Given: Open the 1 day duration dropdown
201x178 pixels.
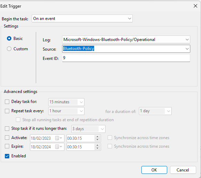Looking at the screenshot, I should click(x=155, y=111).
